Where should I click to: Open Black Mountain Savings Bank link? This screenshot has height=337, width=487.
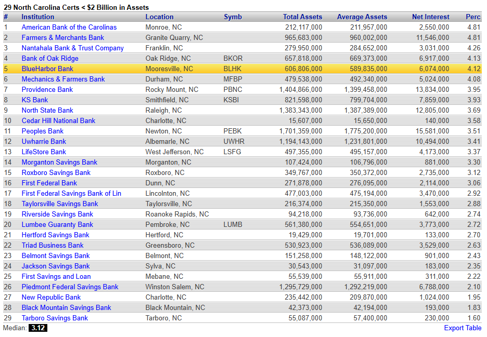pos(66,307)
